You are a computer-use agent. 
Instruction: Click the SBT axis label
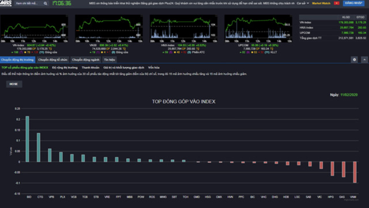click(174, 197)
